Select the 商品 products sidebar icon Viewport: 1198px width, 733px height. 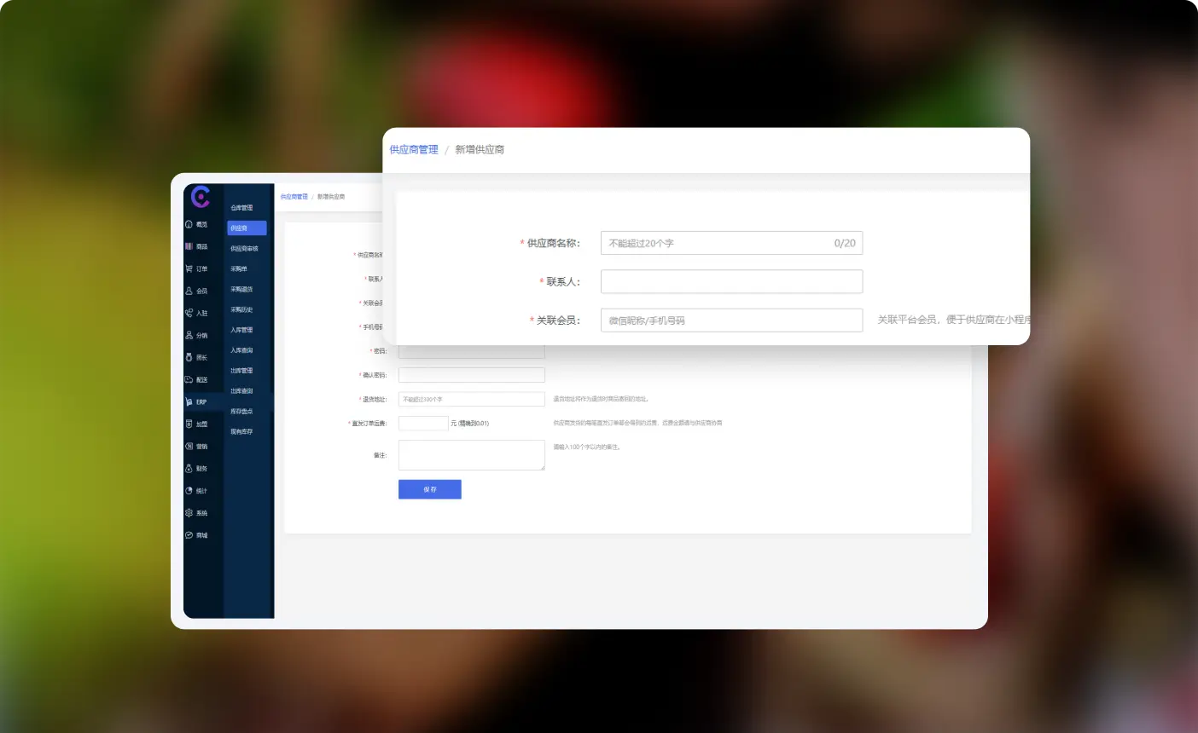pyautogui.click(x=189, y=246)
